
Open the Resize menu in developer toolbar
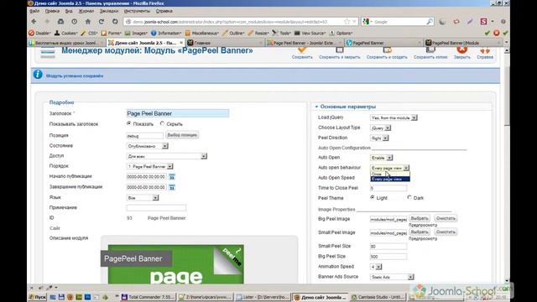(x=258, y=34)
